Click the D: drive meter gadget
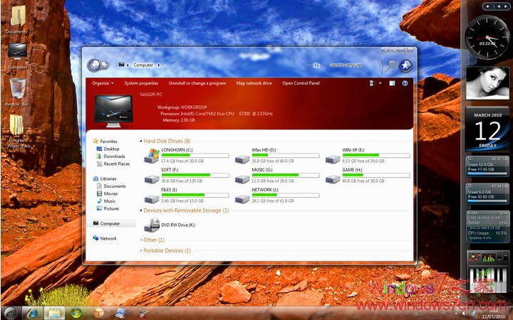Viewport: 513px width, 320px height. point(487,194)
